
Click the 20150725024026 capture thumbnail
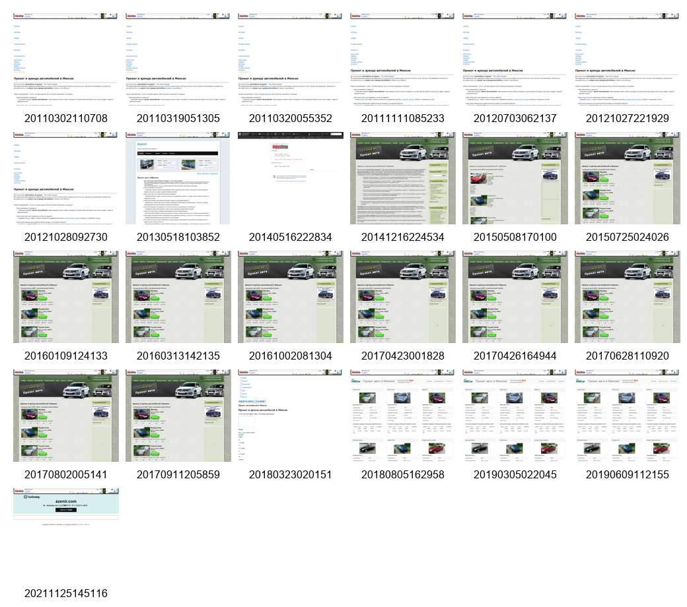(628, 178)
